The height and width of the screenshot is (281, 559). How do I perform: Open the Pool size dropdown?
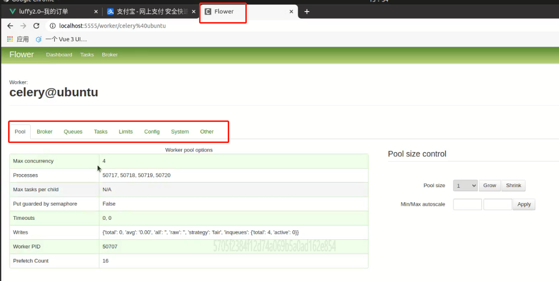click(465, 185)
